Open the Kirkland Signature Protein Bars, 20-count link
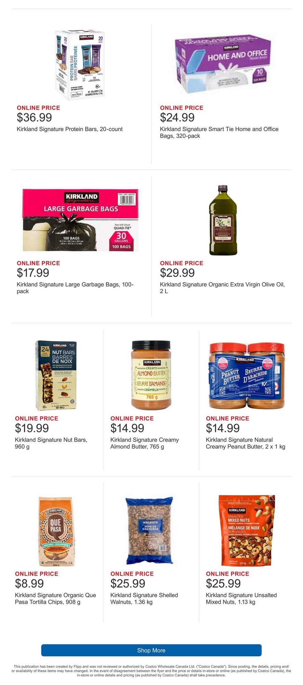 [70, 129]
